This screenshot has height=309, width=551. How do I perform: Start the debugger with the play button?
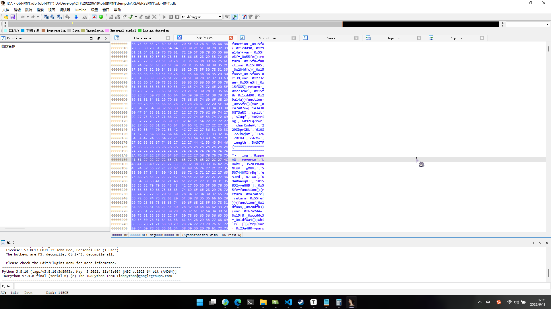[x=164, y=17]
